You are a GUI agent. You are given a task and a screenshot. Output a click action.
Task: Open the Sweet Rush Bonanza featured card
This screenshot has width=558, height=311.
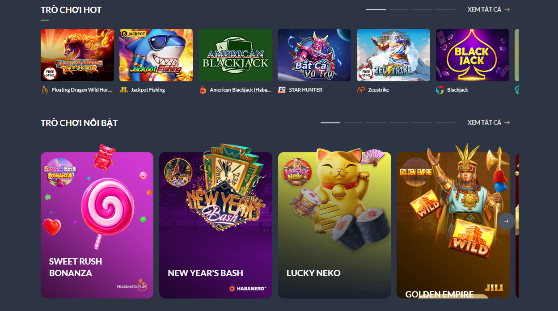97,225
